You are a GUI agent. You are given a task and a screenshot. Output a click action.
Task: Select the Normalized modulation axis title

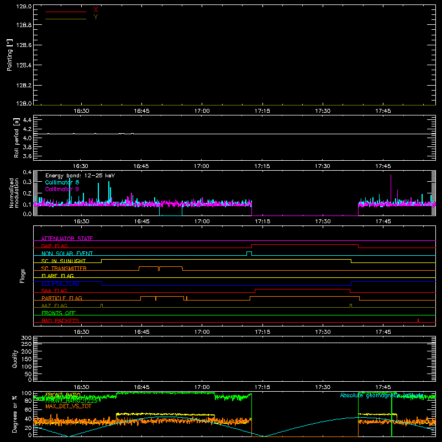point(14,193)
